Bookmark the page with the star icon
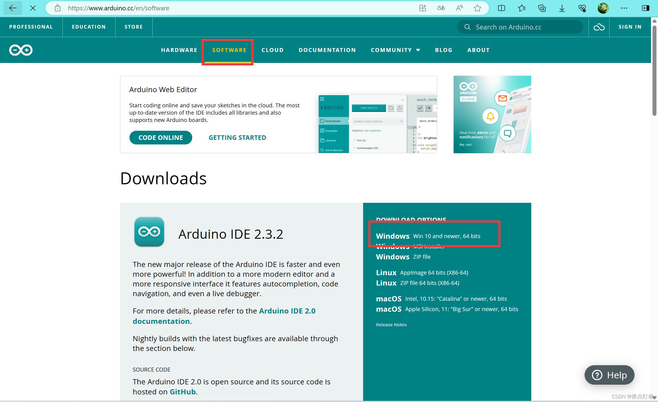The height and width of the screenshot is (402, 658). pos(477,8)
